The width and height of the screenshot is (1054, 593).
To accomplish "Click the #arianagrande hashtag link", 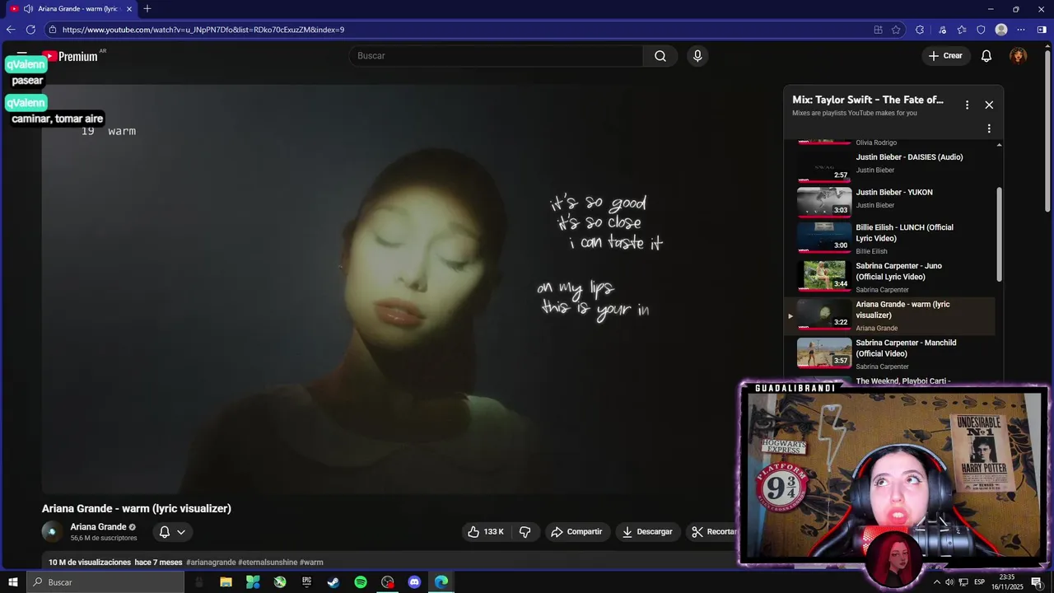I will pyautogui.click(x=211, y=563).
